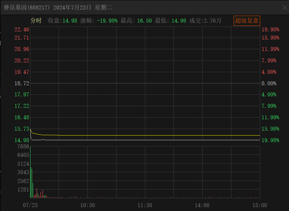The image size is (289, 211).
Task: Click the 14:00 time axis label
Action: [x=202, y=205]
